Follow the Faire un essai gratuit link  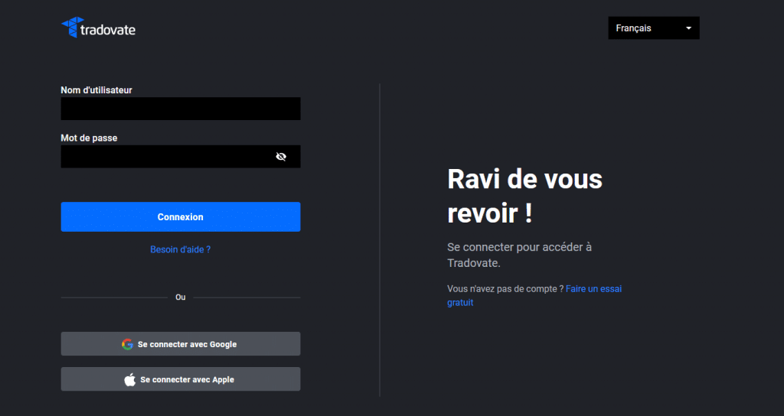(593, 289)
